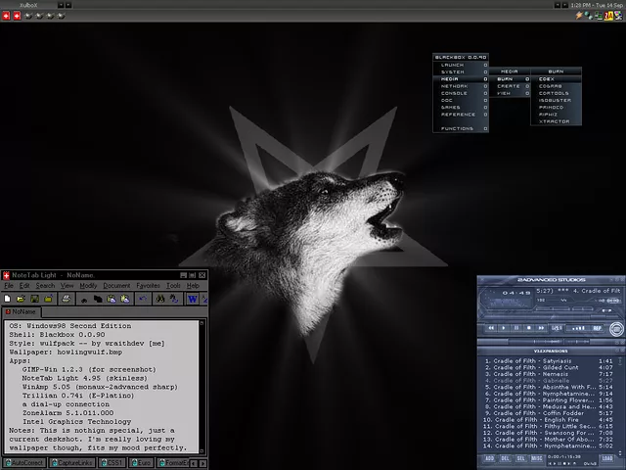This screenshot has height=470, width=626.
Task: Expand System submenu in Blackbox menu
Action: coord(461,71)
